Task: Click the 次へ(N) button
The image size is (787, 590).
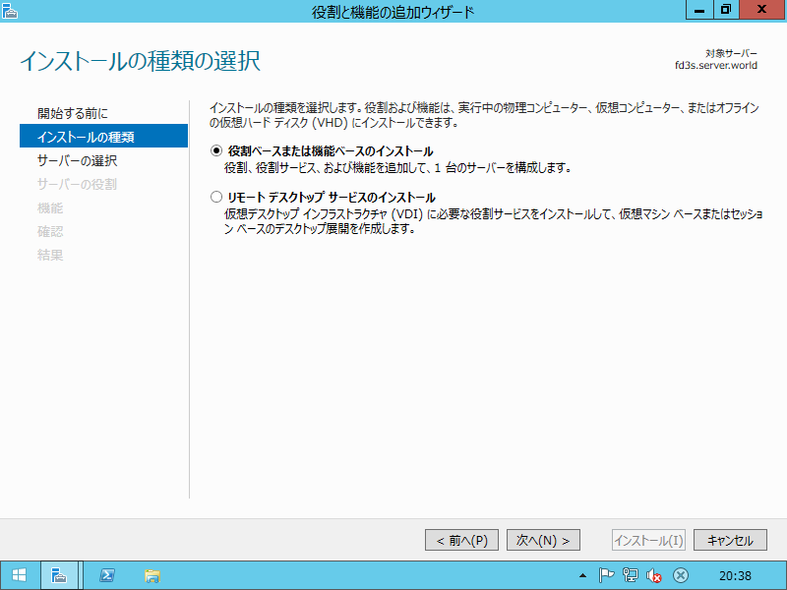Action: point(544,540)
